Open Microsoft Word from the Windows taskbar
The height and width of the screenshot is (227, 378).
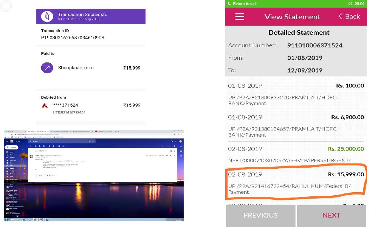point(41,219)
